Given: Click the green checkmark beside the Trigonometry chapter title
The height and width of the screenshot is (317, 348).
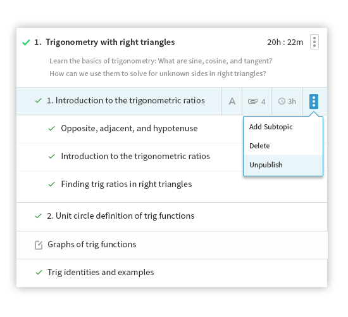Looking at the screenshot, I should pos(26,42).
